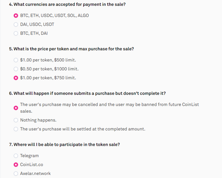The width and height of the screenshot is (222, 178).
Task: Click question 5 about price per token
Action: [71, 49]
